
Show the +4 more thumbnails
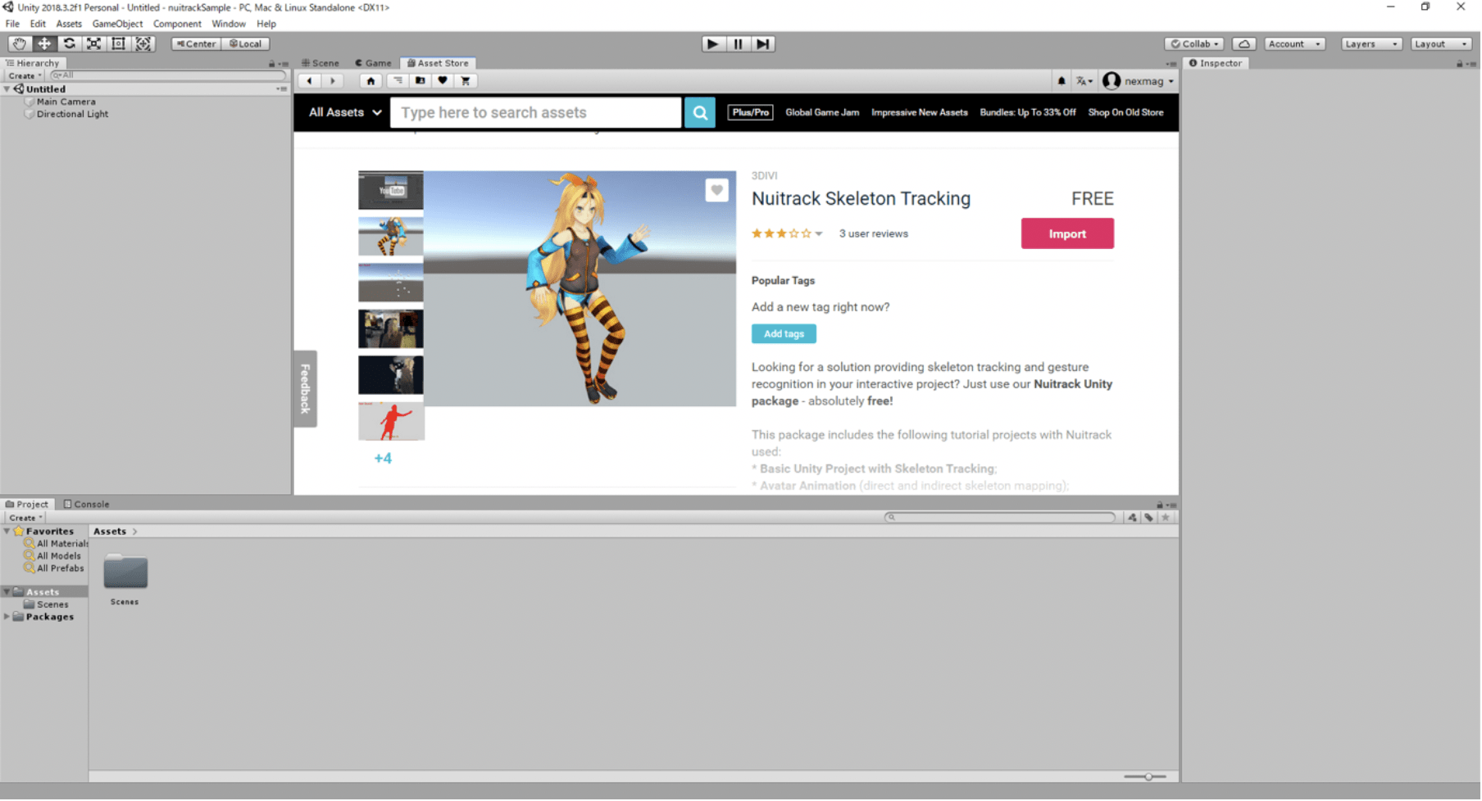tap(383, 459)
